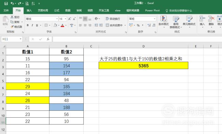Viewport: 222px width, 134px height.
Task: Open Conditional Formatting options
Action: pos(164,21)
